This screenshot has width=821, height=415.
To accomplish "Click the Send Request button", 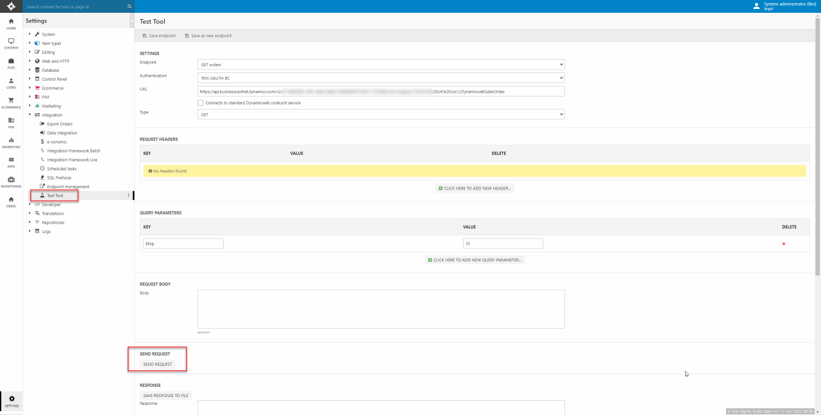I will (x=157, y=364).
